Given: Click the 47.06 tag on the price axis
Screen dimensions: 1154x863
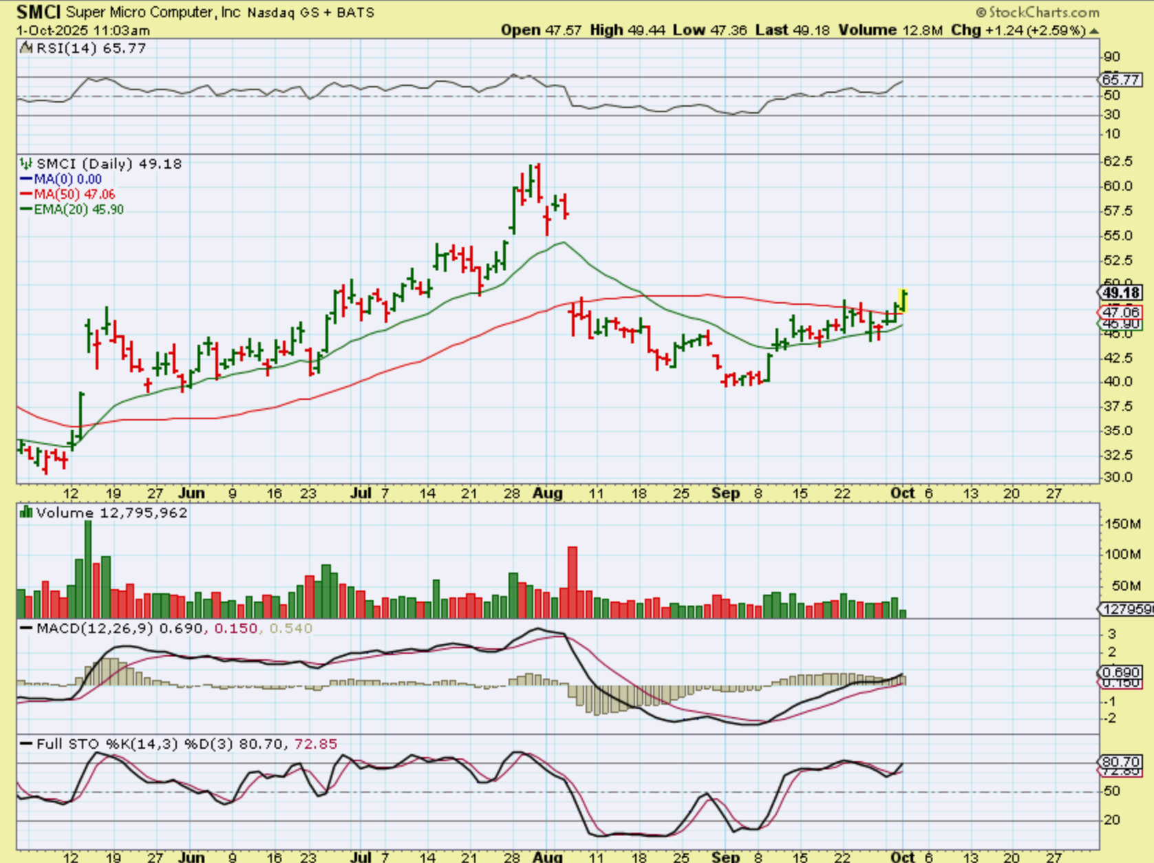Looking at the screenshot, I should (1121, 312).
